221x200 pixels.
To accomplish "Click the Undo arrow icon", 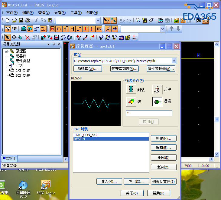I will click(122, 21).
